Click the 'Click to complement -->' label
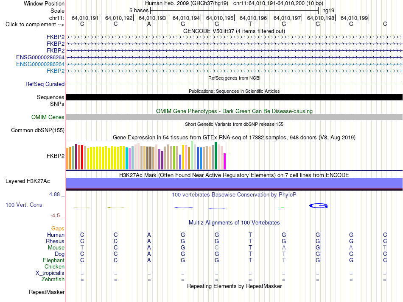This screenshot has height=302, width=403. 35,25
